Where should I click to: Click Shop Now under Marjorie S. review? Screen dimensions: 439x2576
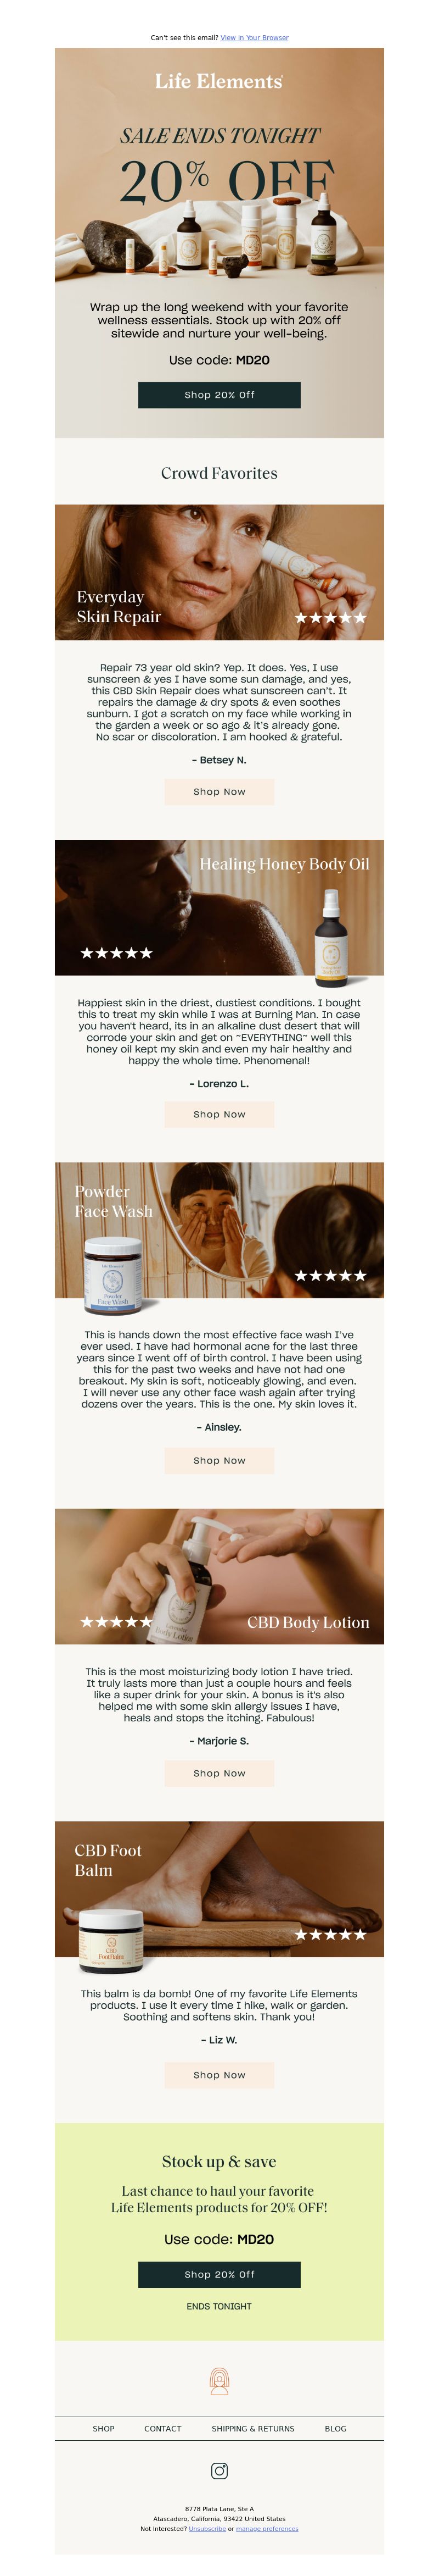click(x=219, y=1773)
